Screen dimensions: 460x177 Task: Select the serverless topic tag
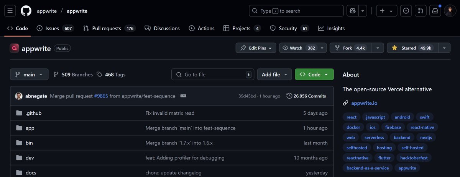tap(374, 137)
